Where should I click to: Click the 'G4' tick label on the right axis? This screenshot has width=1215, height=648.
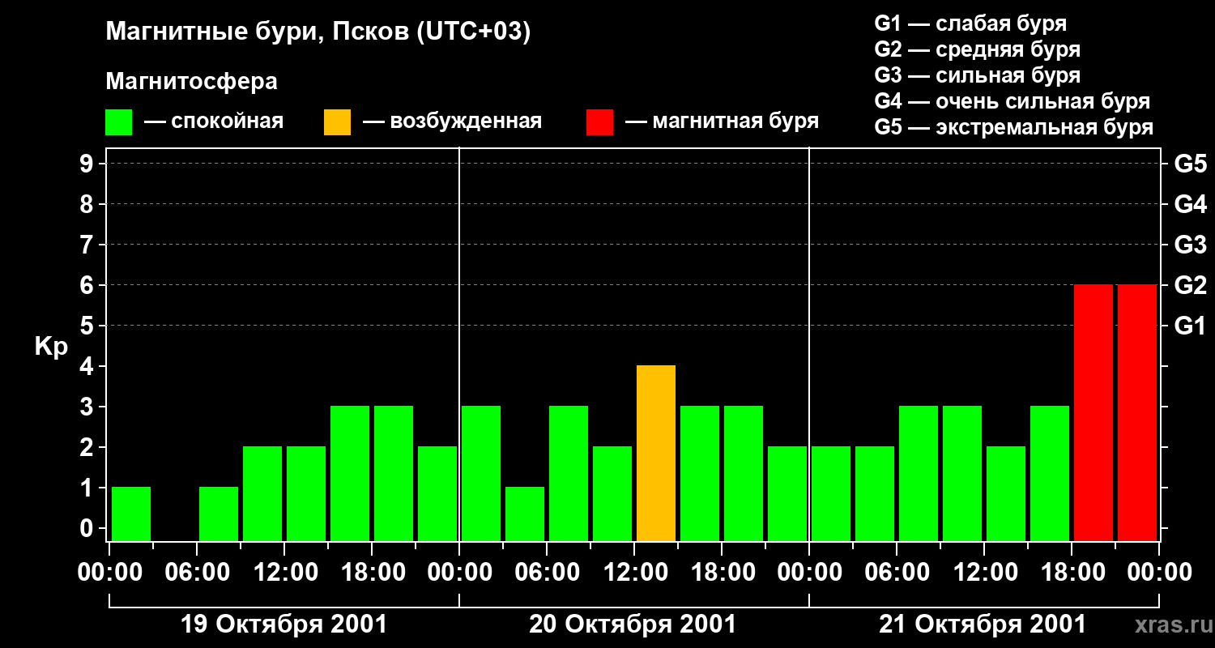click(x=1190, y=204)
